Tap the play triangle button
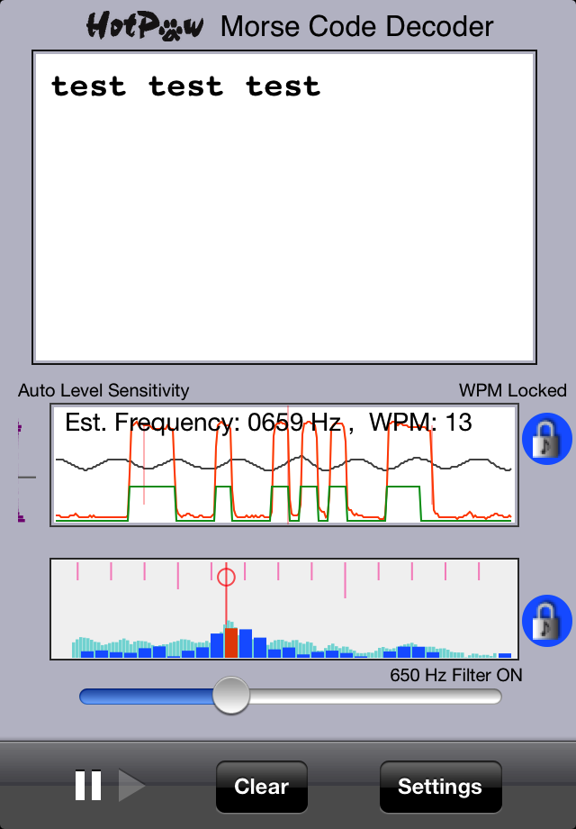Viewport: 576px width, 829px height. coord(131,786)
